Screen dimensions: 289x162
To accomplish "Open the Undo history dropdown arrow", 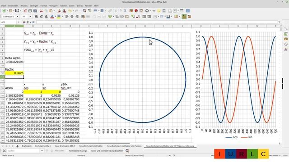I will click(73, 11).
